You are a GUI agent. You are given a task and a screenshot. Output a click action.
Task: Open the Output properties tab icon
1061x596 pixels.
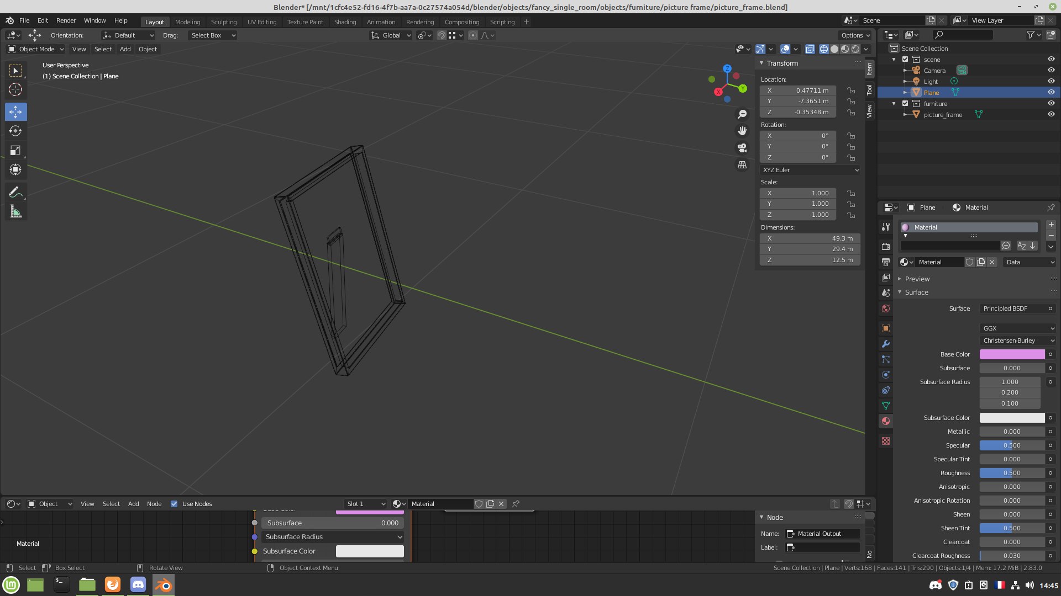click(886, 262)
